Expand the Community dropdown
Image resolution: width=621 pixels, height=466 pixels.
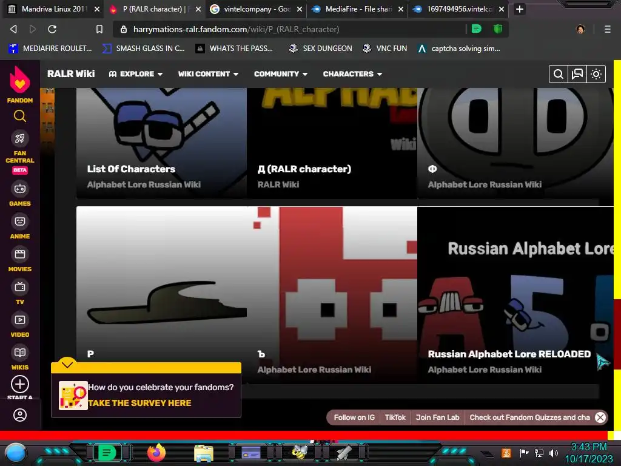click(x=281, y=74)
